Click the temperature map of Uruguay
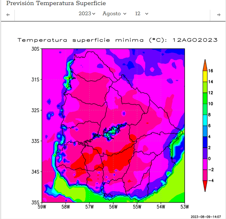The image size is (226, 219). (113, 125)
